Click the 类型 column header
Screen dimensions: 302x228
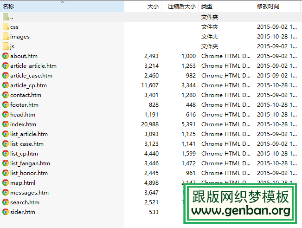click(207, 7)
